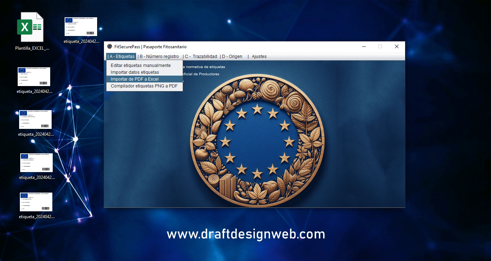Choose Editar etiquetas manualmente
491x261 pixels.
(x=140, y=66)
